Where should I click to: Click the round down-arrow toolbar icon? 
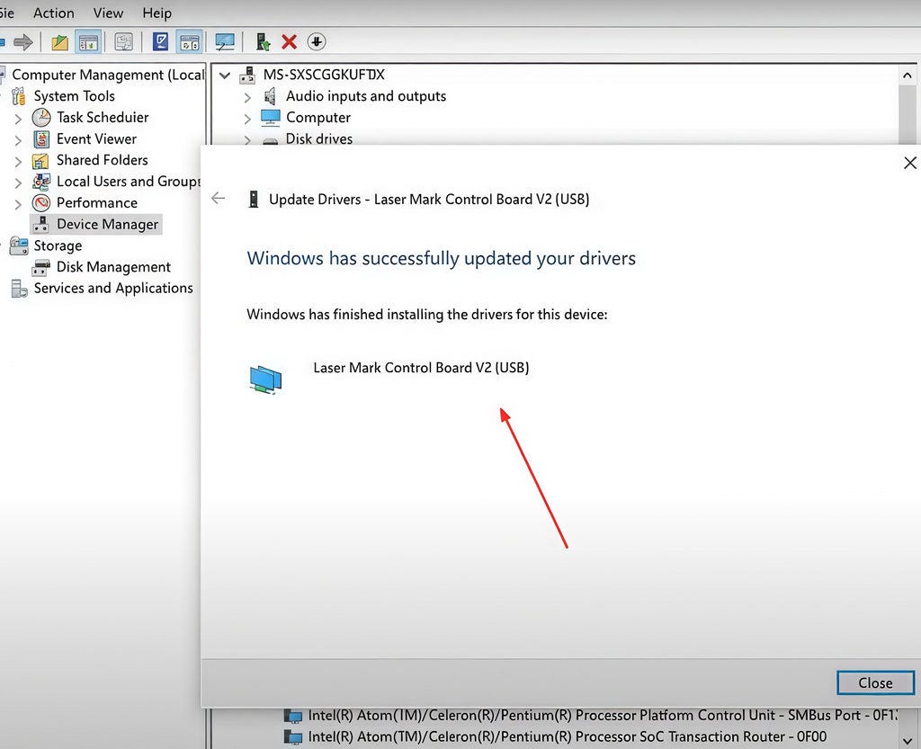coord(317,41)
